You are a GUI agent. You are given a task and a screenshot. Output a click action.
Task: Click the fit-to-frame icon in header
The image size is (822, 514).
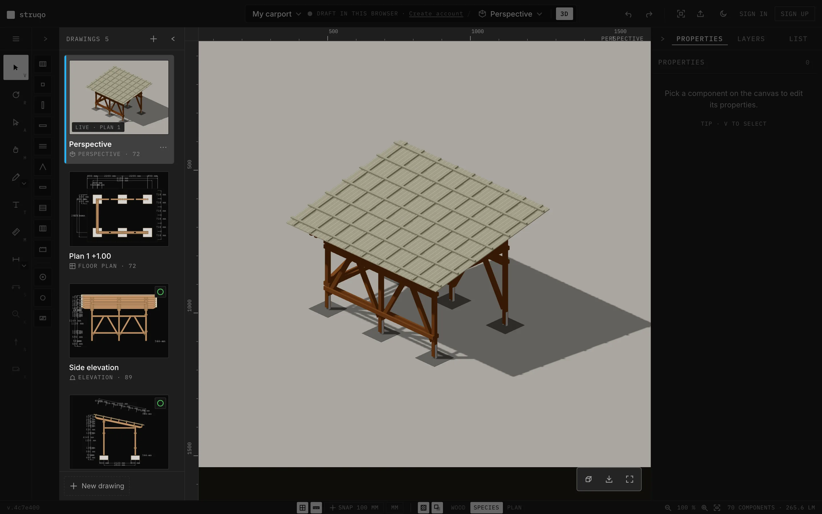[681, 14]
